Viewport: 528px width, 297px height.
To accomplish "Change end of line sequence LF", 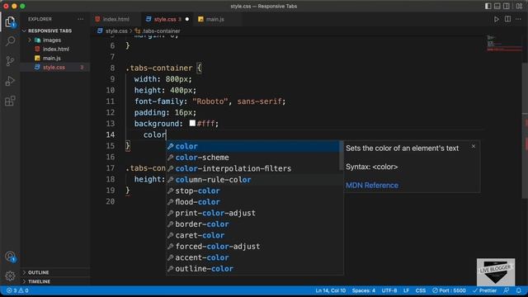I will (406, 290).
